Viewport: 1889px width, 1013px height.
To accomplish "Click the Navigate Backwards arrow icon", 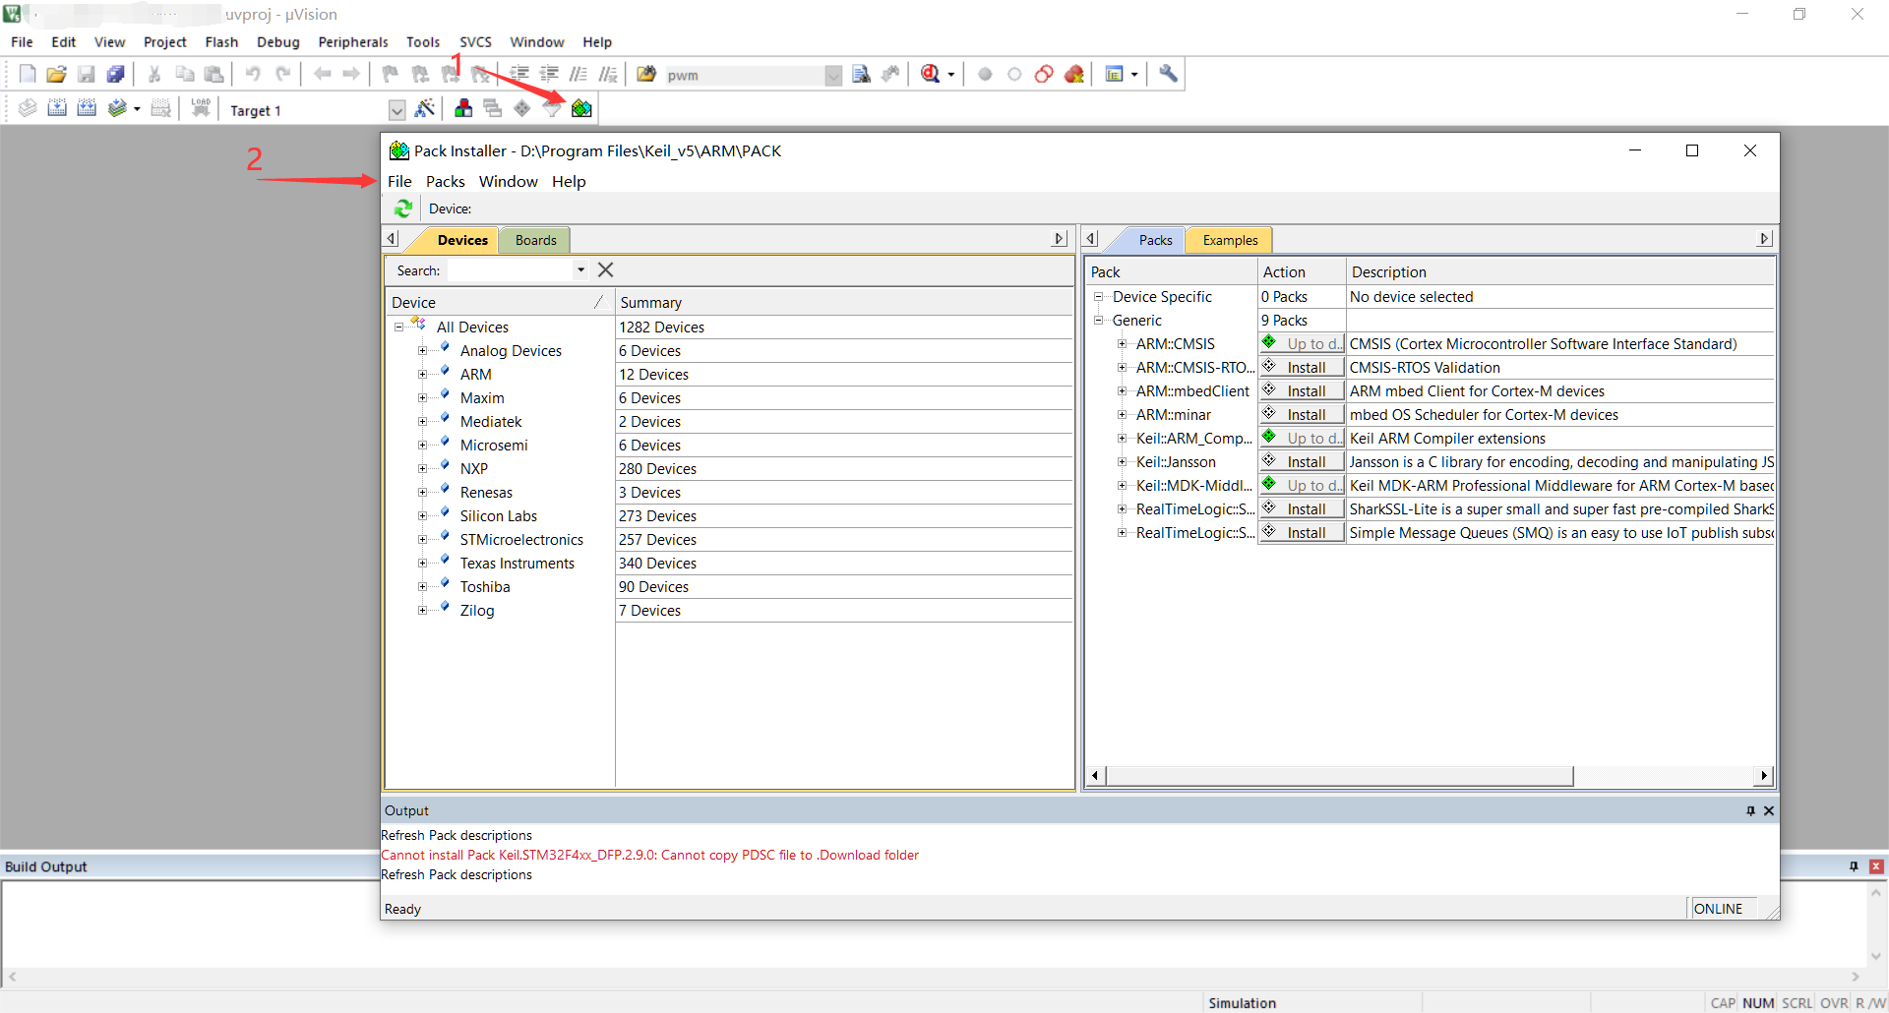I will [x=322, y=74].
